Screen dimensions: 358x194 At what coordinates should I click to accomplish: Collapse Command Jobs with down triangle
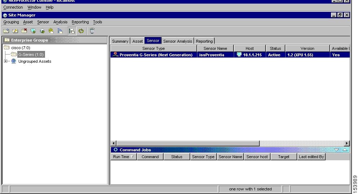click(x=336, y=150)
